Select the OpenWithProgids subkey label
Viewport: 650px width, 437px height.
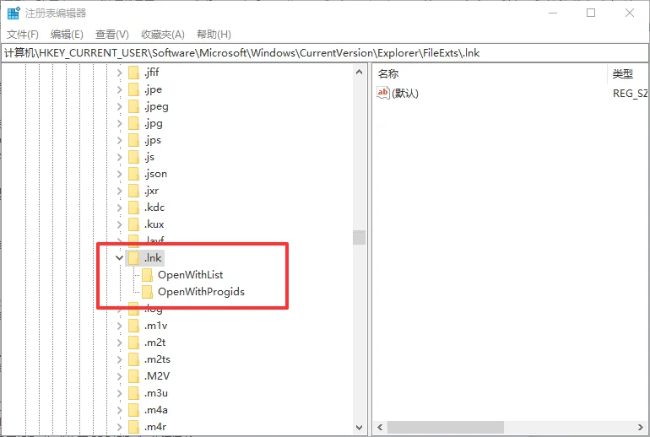[201, 292]
